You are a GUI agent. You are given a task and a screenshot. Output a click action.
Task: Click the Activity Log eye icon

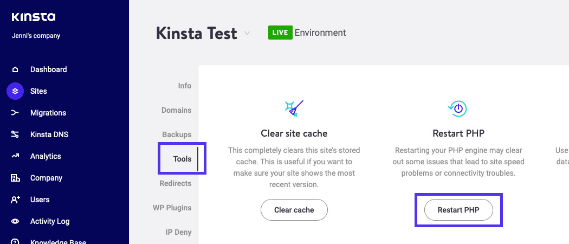15,221
